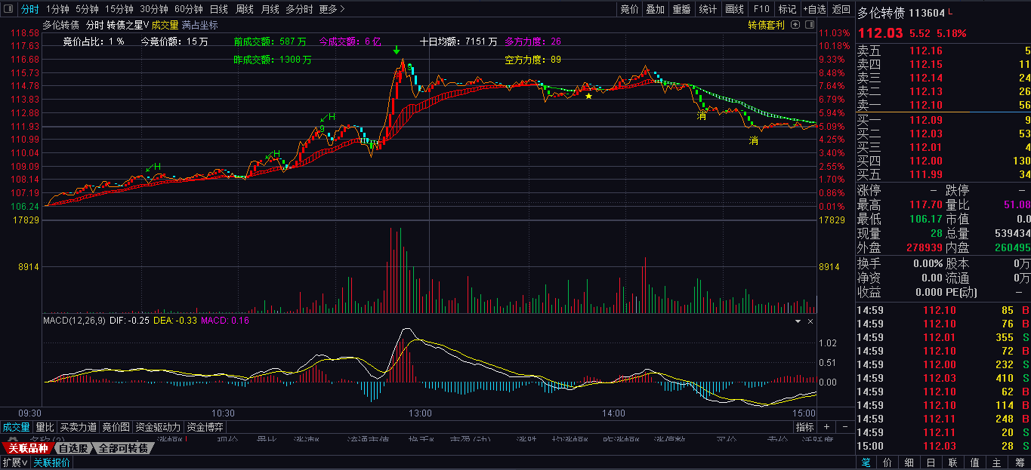Click the minus zoom button near 指标
Image resolution: width=1031 pixels, height=470 pixels.
844,427
